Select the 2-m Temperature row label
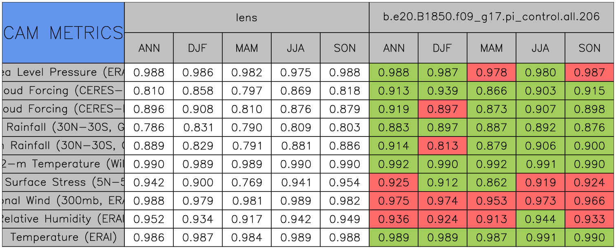616x249 pixels. [63, 164]
